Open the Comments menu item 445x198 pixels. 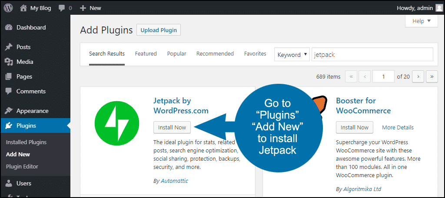point(35,91)
